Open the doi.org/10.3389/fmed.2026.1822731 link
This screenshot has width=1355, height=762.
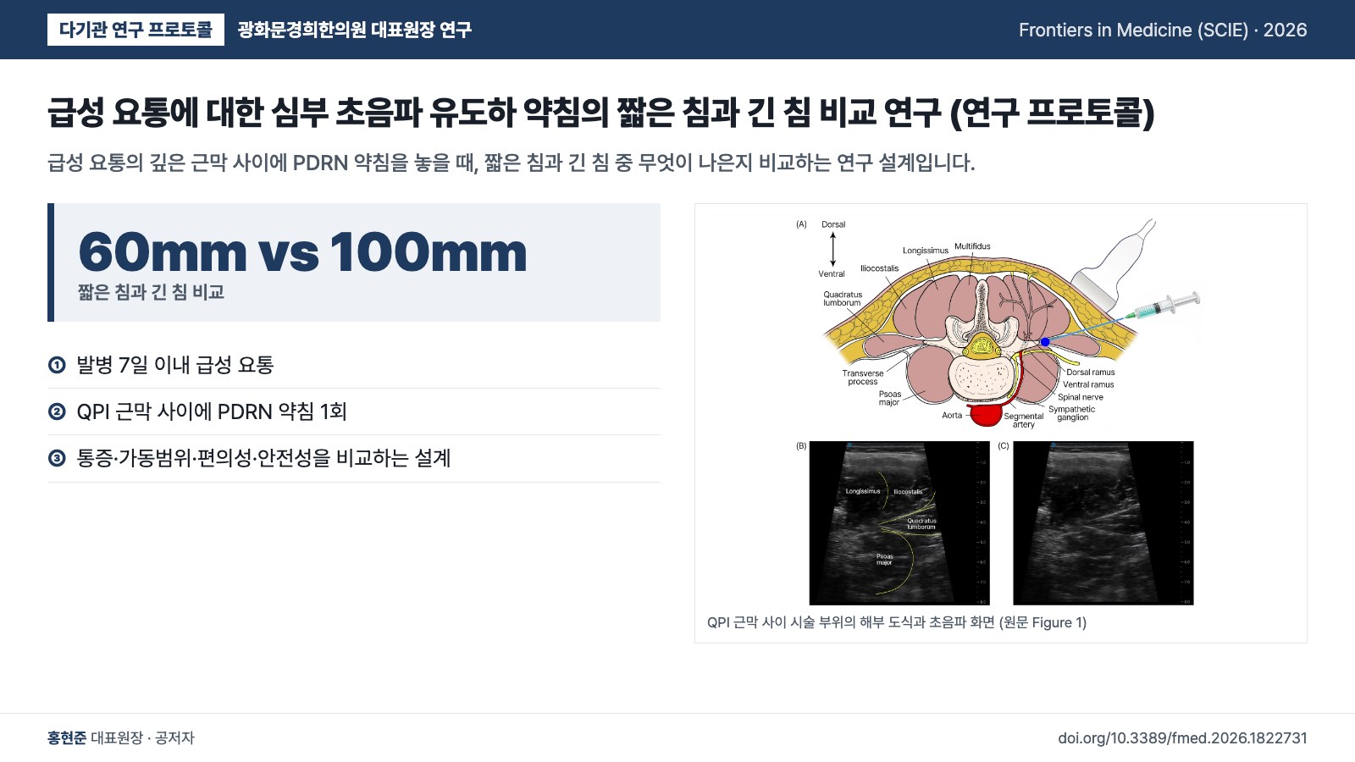(x=1182, y=738)
